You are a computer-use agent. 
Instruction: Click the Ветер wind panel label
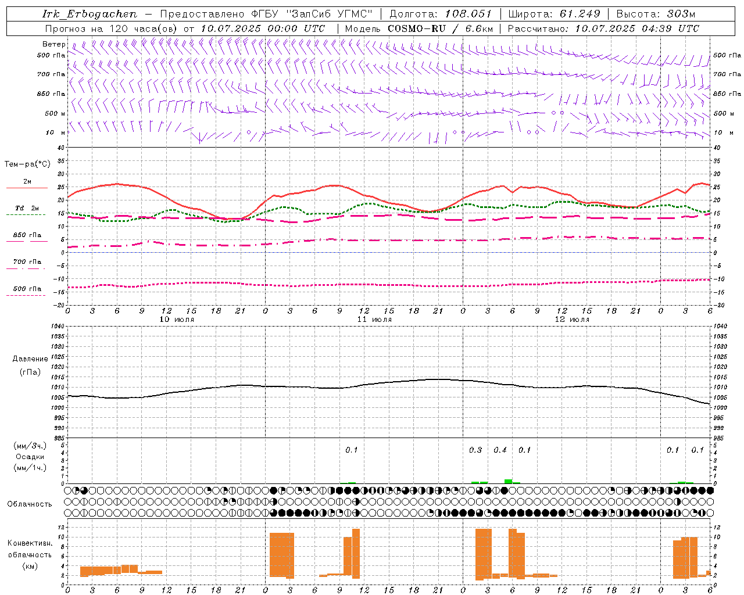pos(54,44)
